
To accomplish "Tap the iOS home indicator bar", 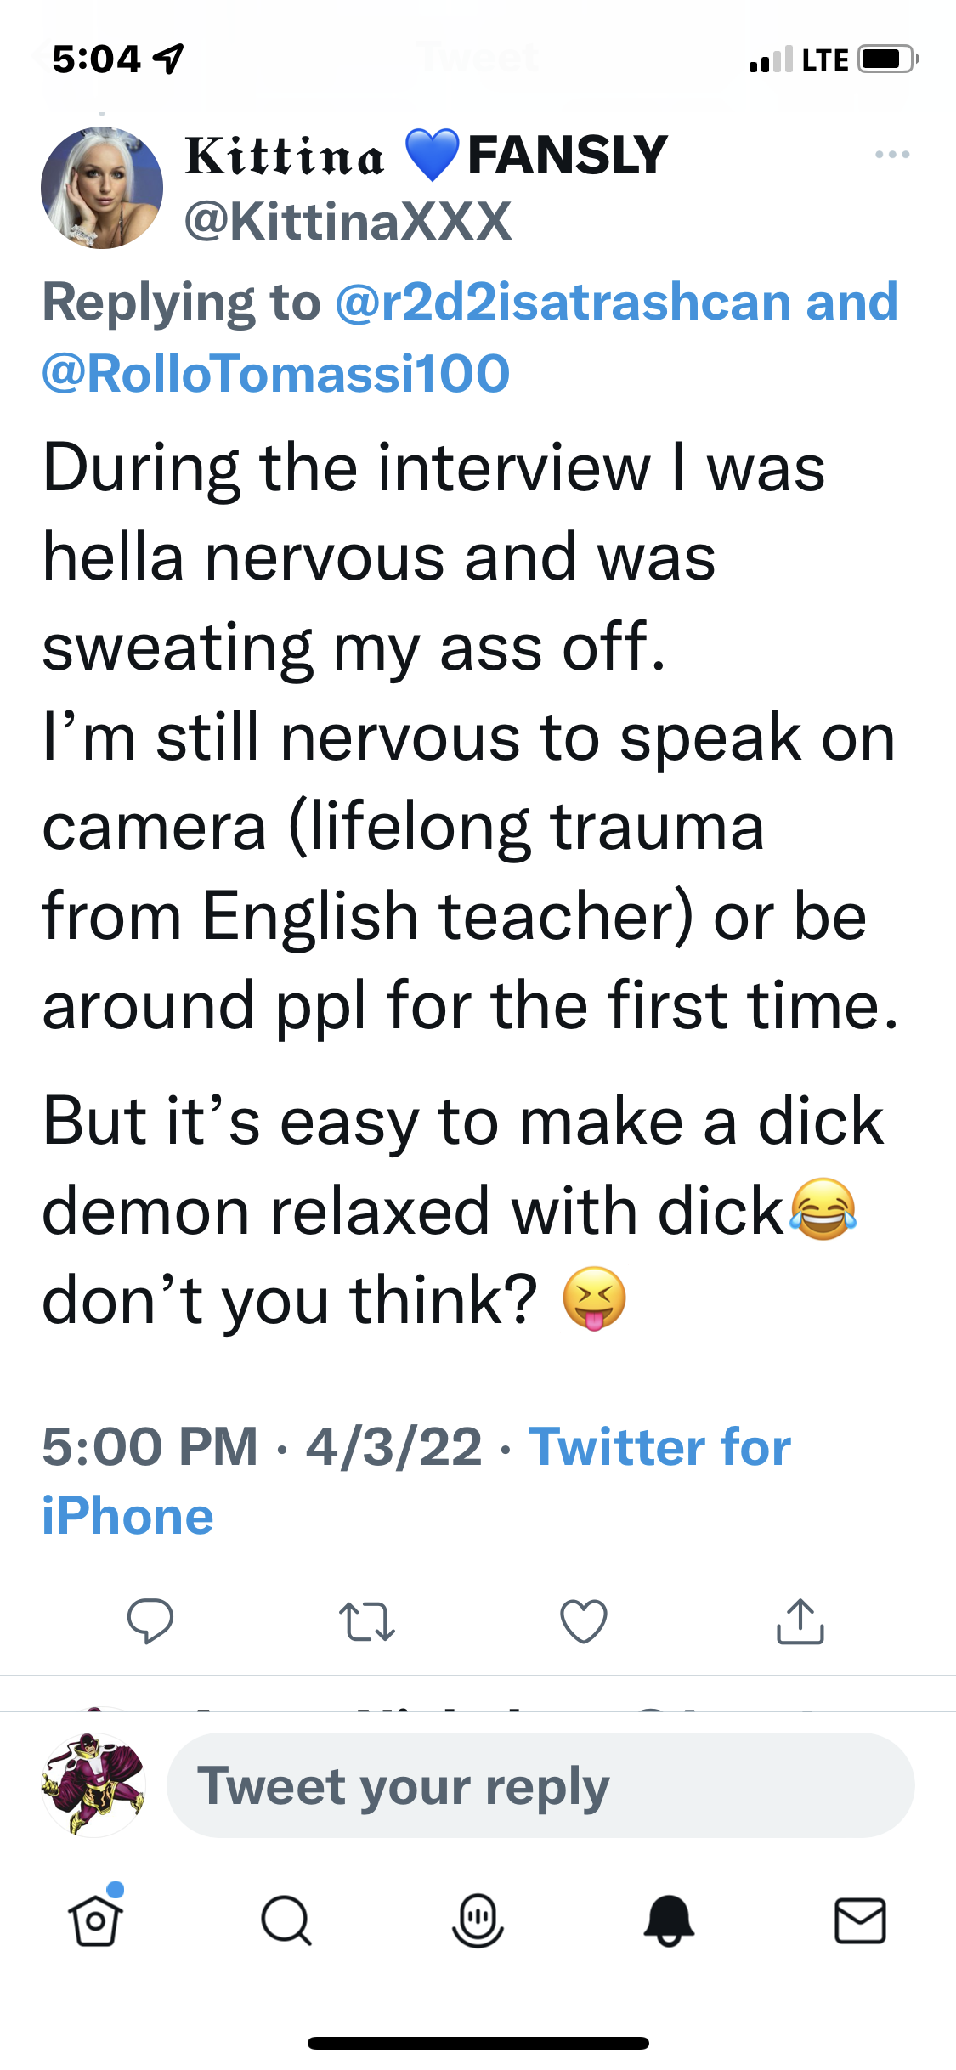I will 478,2043.
